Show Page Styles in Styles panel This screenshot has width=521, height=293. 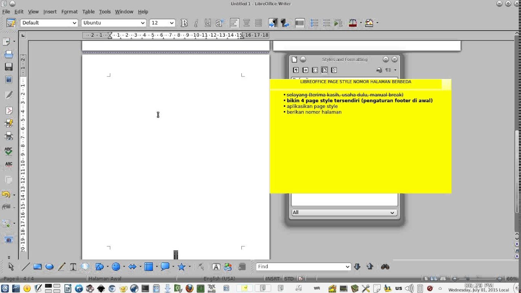click(x=324, y=70)
